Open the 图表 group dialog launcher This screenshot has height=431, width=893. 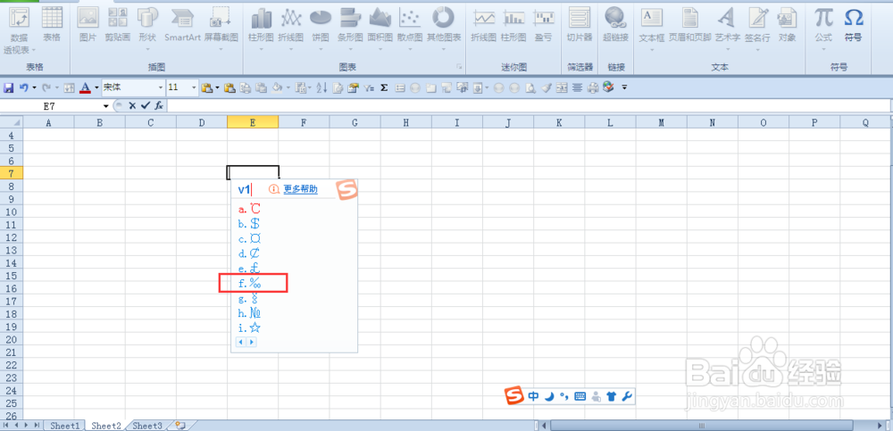(x=459, y=67)
